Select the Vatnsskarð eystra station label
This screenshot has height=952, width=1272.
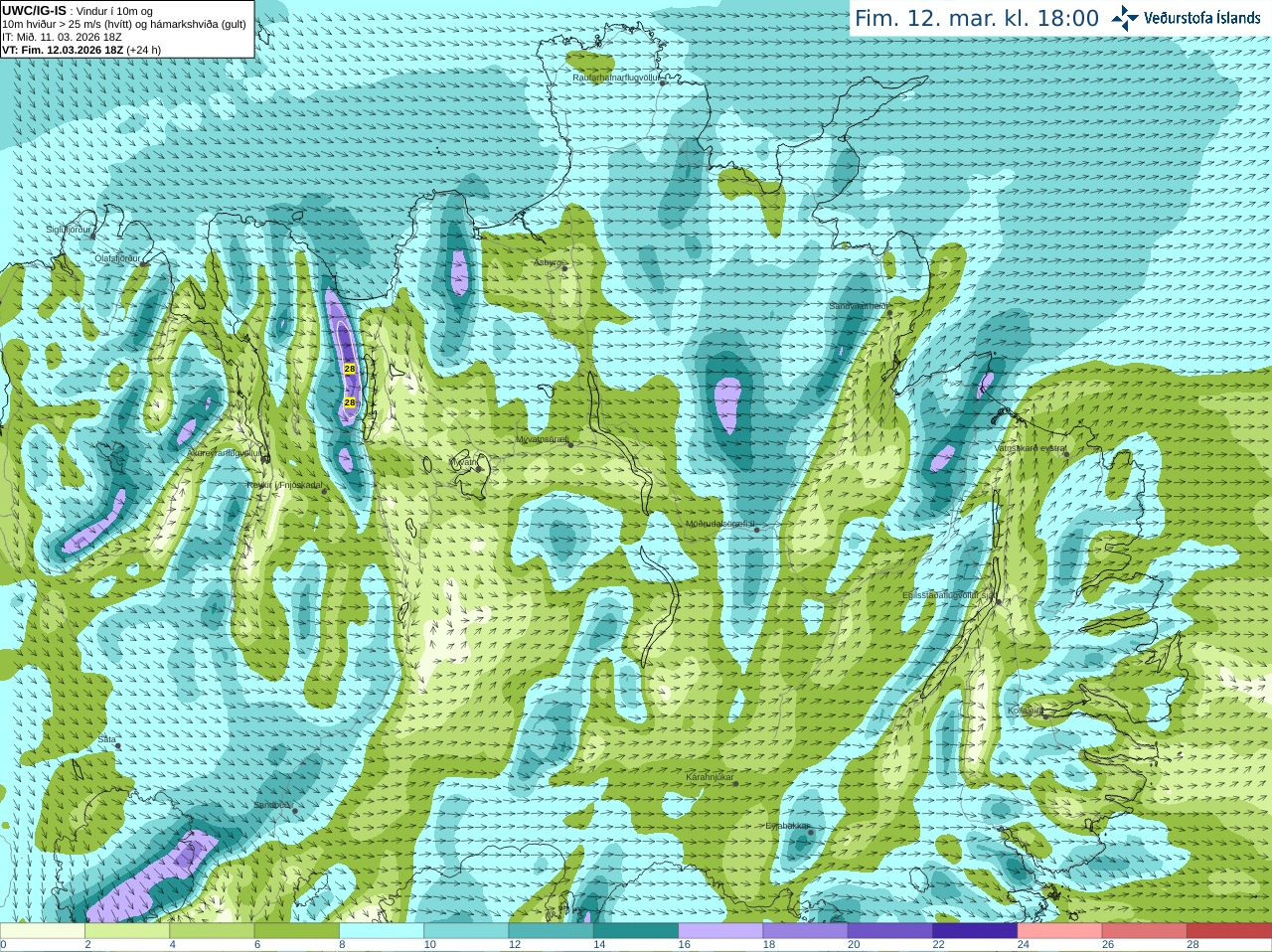pos(1030,448)
